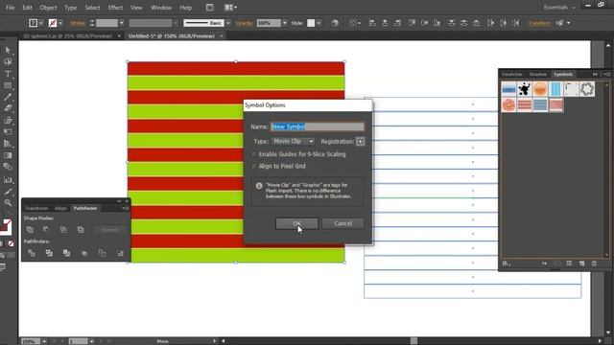Click the Transform link in control bar
Screen dimensions: 614x345
(539, 23)
